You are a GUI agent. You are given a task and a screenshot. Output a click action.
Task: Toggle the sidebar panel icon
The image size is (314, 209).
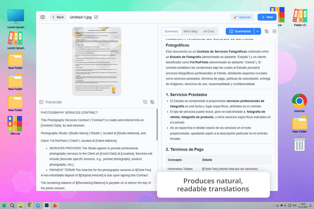point(43,17)
